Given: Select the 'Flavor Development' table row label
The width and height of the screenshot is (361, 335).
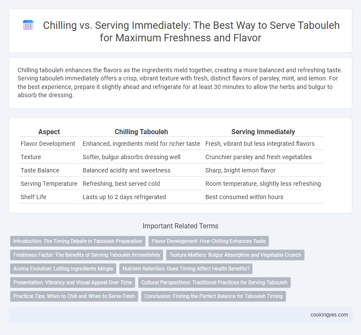Looking at the screenshot, I should (48, 144).
